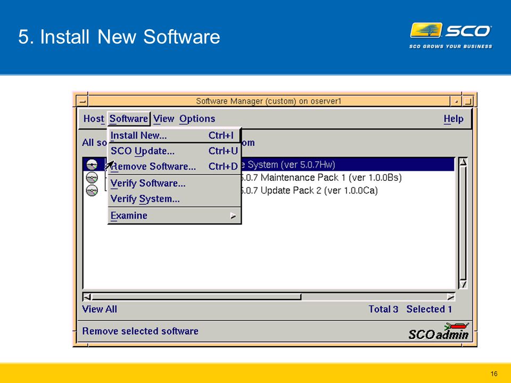This screenshot has height=383, width=511.
Task: Maximize the Software Manager window
Action: pos(468,101)
